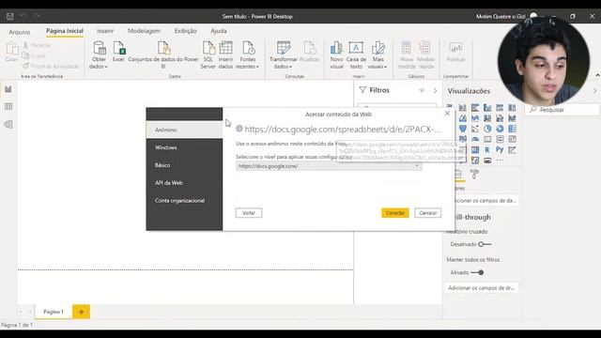This screenshot has height=338, width=601.
Task: Select the gauge visual
Action: 475,139
